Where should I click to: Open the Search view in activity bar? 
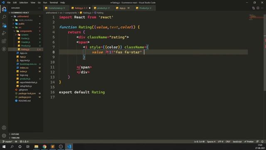[x=4, y=17]
